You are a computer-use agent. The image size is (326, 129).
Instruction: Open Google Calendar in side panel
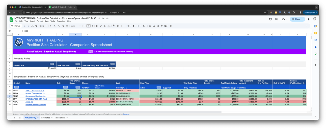pos(315,26)
